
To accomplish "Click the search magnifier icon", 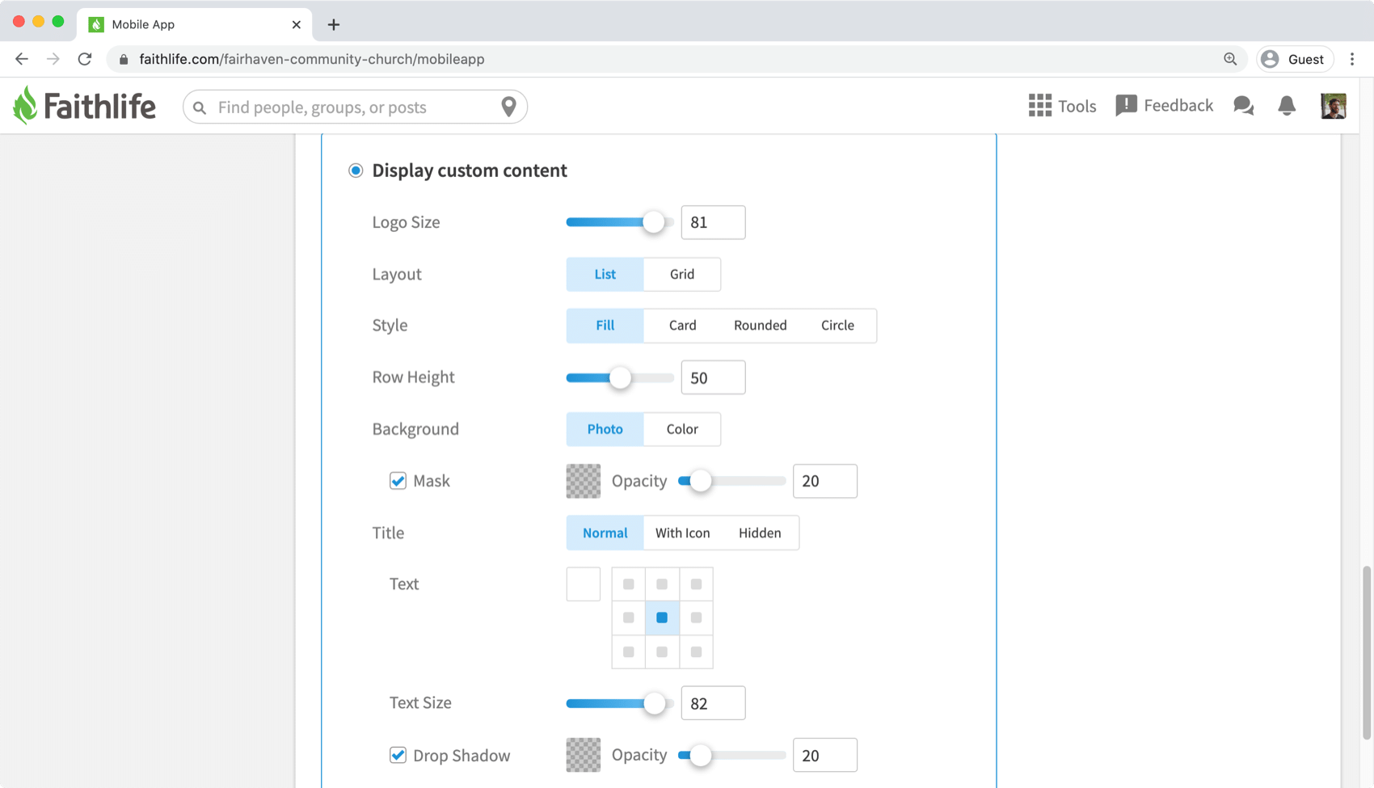I will point(200,107).
